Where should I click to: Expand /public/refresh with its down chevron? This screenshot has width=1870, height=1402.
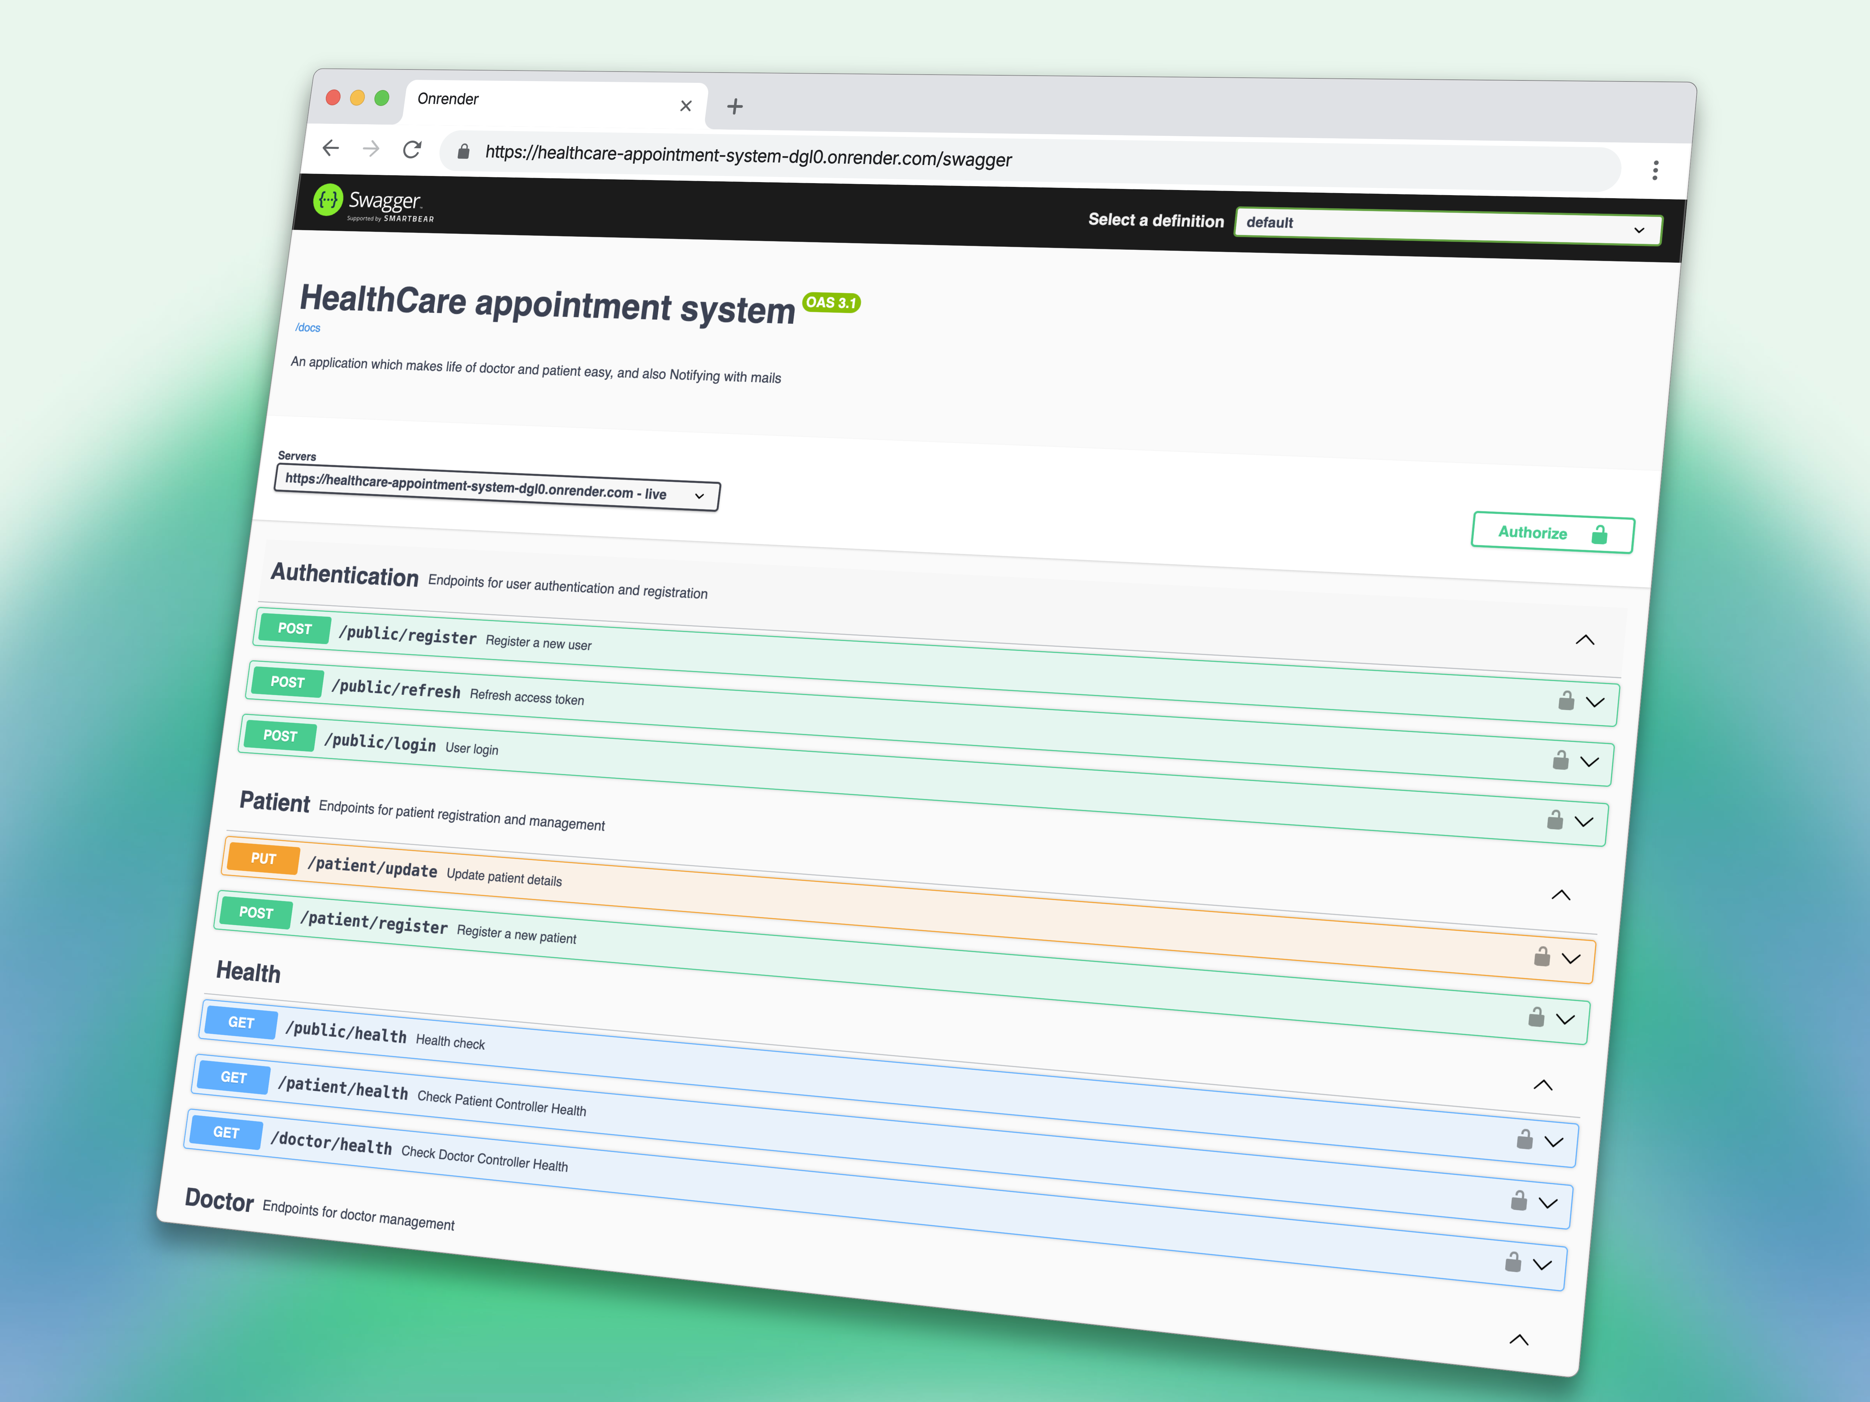click(x=1589, y=762)
